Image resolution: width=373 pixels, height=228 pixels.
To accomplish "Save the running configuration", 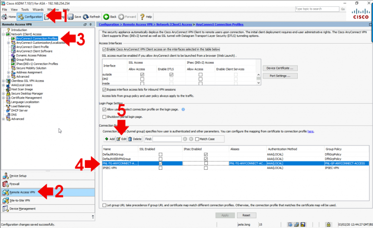I will [x=74, y=17].
